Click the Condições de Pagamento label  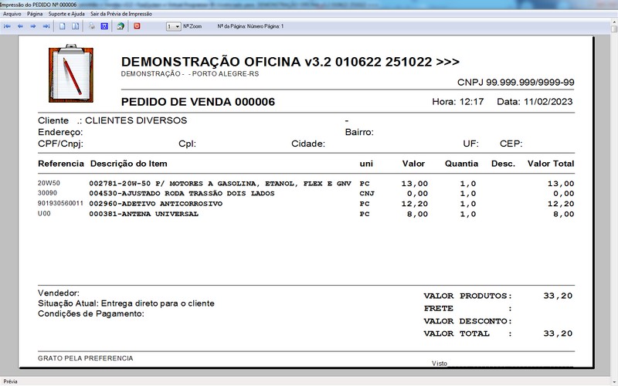coord(91,314)
